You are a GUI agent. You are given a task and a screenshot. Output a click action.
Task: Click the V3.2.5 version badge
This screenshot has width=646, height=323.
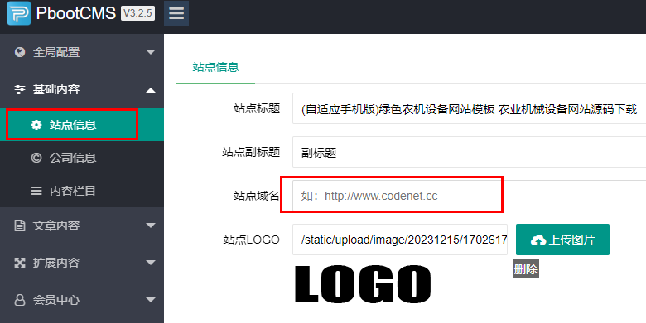coord(138,13)
